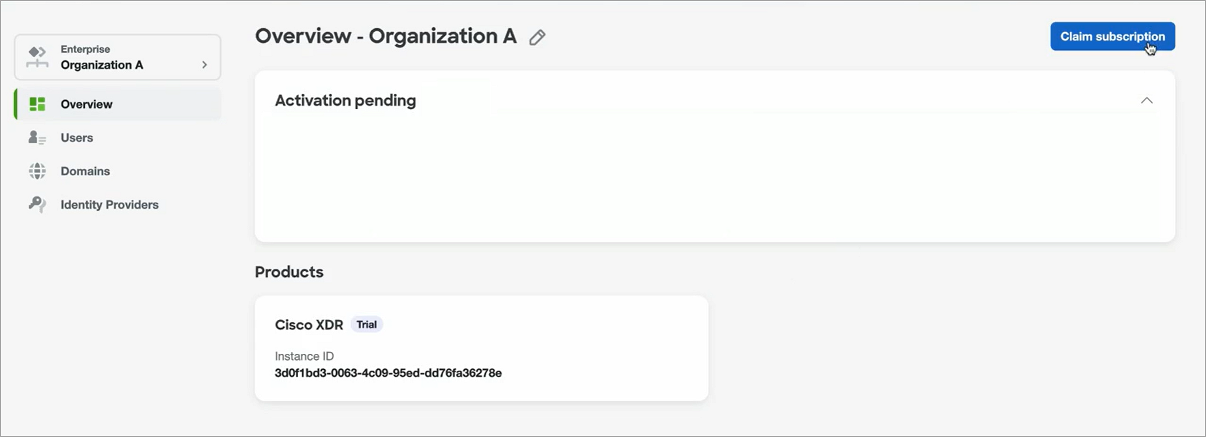Click the Overview dashboard icon in sidebar
1206x437 pixels.
[37, 104]
